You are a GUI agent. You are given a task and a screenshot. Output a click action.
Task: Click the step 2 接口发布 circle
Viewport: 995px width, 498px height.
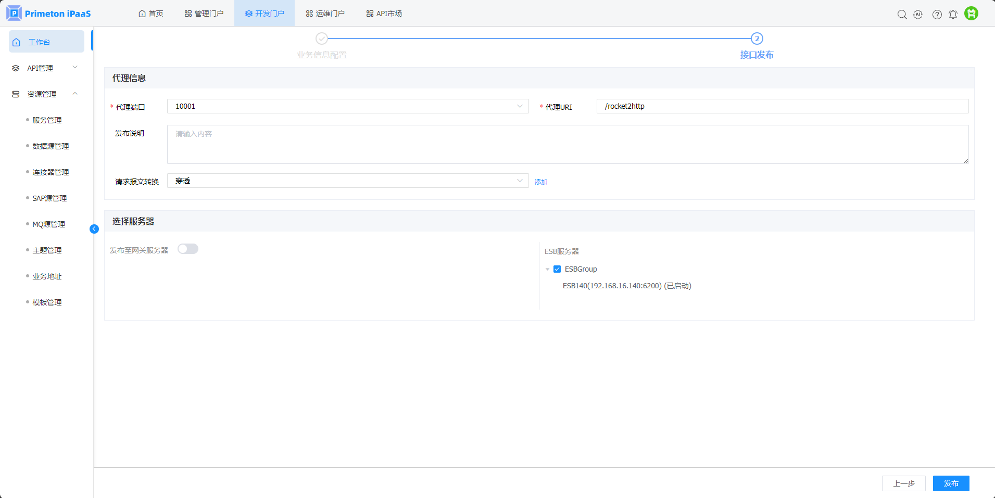point(757,39)
